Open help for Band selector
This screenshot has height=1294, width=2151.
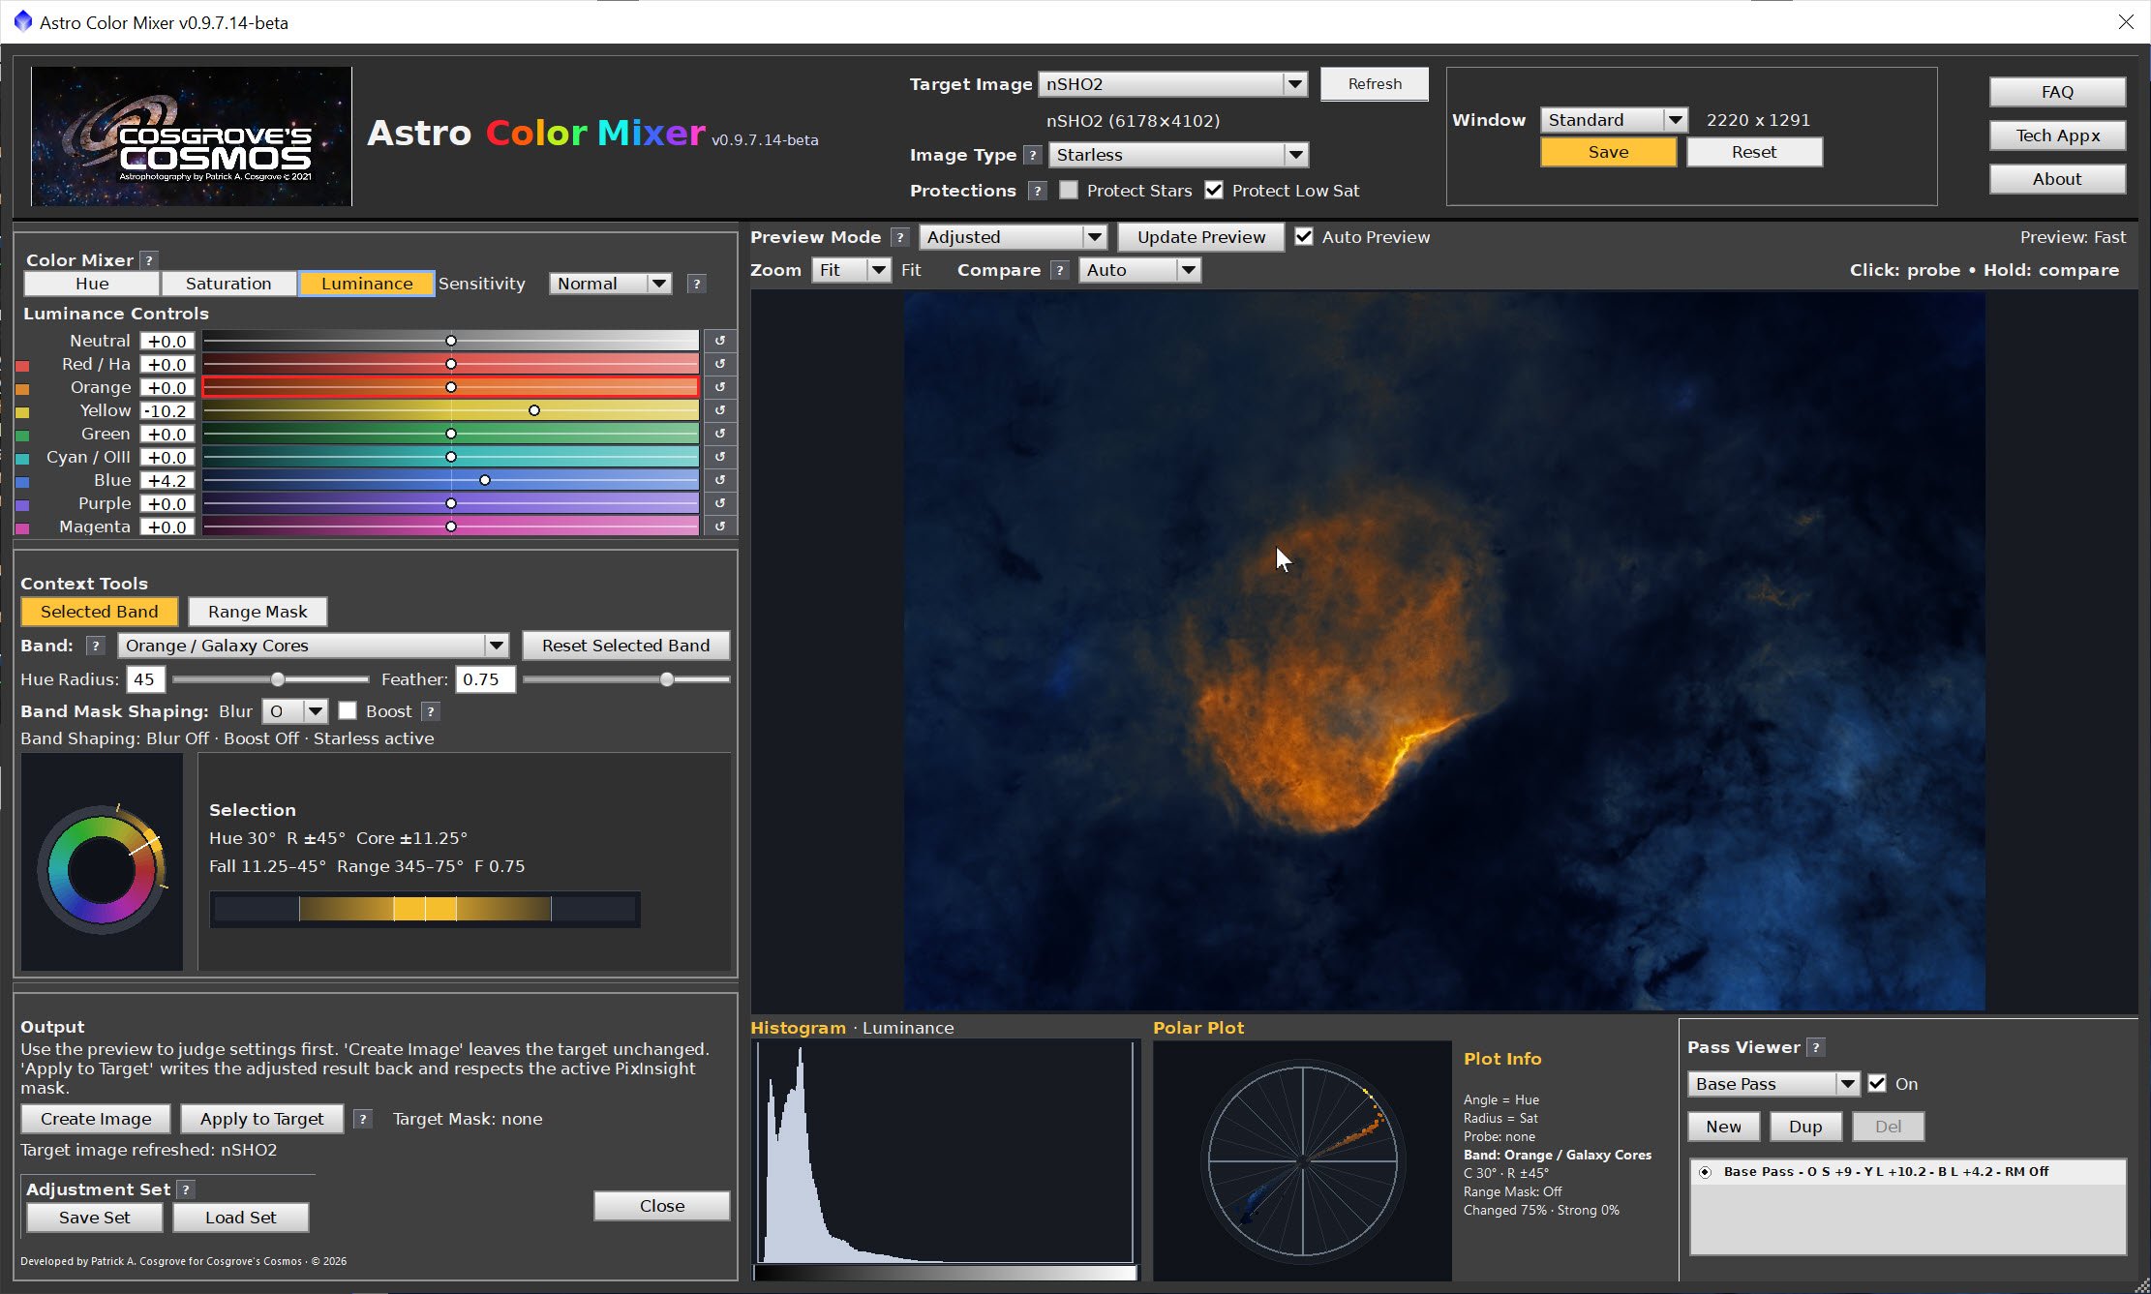click(x=95, y=646)
